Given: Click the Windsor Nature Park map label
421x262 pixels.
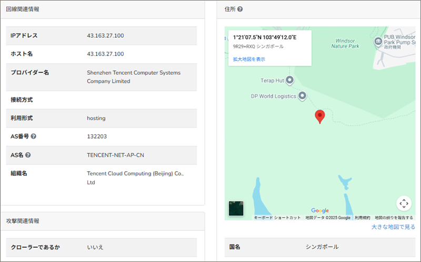Looking at the screenshot, I should click(345, 43).
